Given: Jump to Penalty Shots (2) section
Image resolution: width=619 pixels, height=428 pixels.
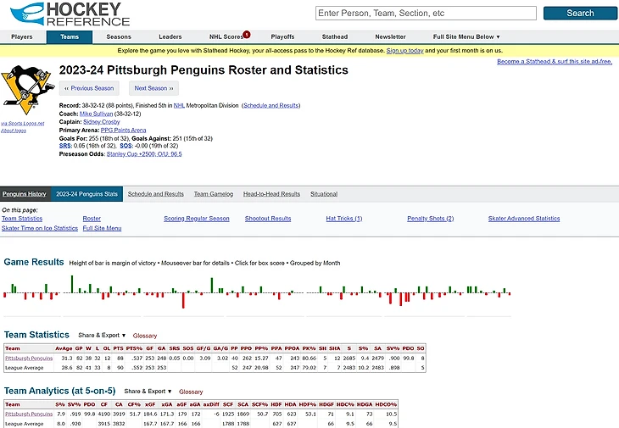Looking at the screenshot, I should (430, 219).
